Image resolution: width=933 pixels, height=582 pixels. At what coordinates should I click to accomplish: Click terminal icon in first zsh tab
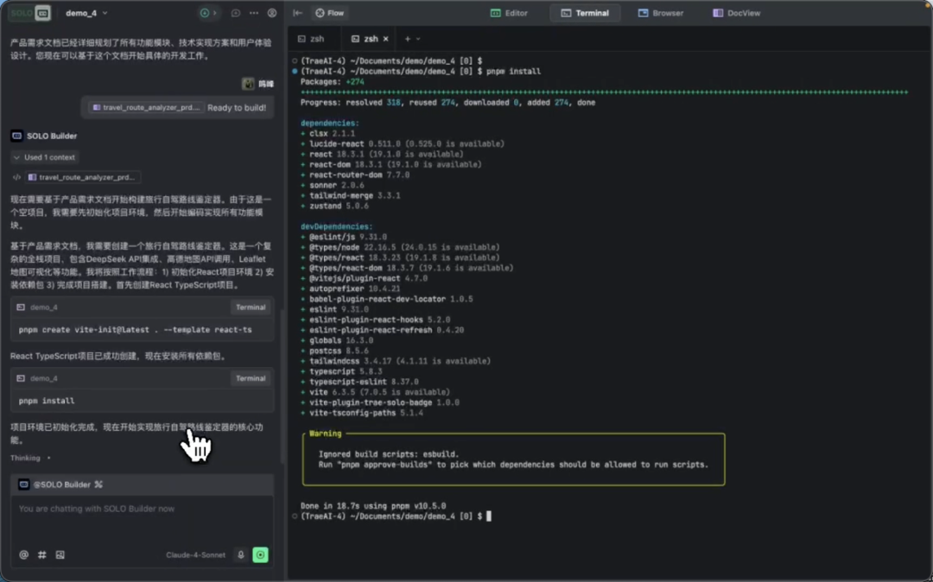[x=301, y=39]
